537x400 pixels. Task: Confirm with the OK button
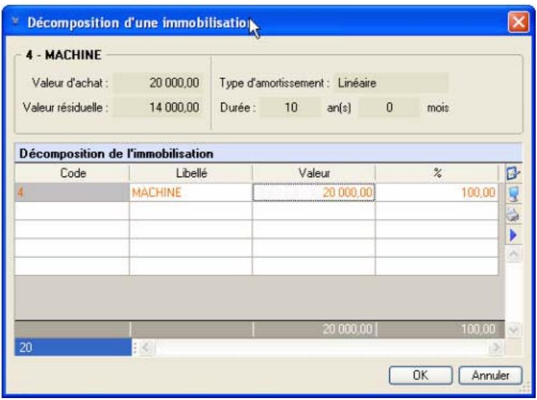[x=421, y=376]
